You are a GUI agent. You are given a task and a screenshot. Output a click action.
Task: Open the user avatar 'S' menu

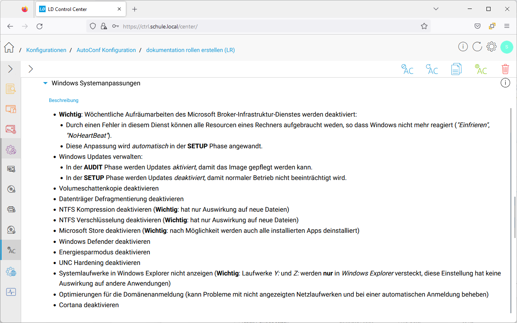point(507,47)
